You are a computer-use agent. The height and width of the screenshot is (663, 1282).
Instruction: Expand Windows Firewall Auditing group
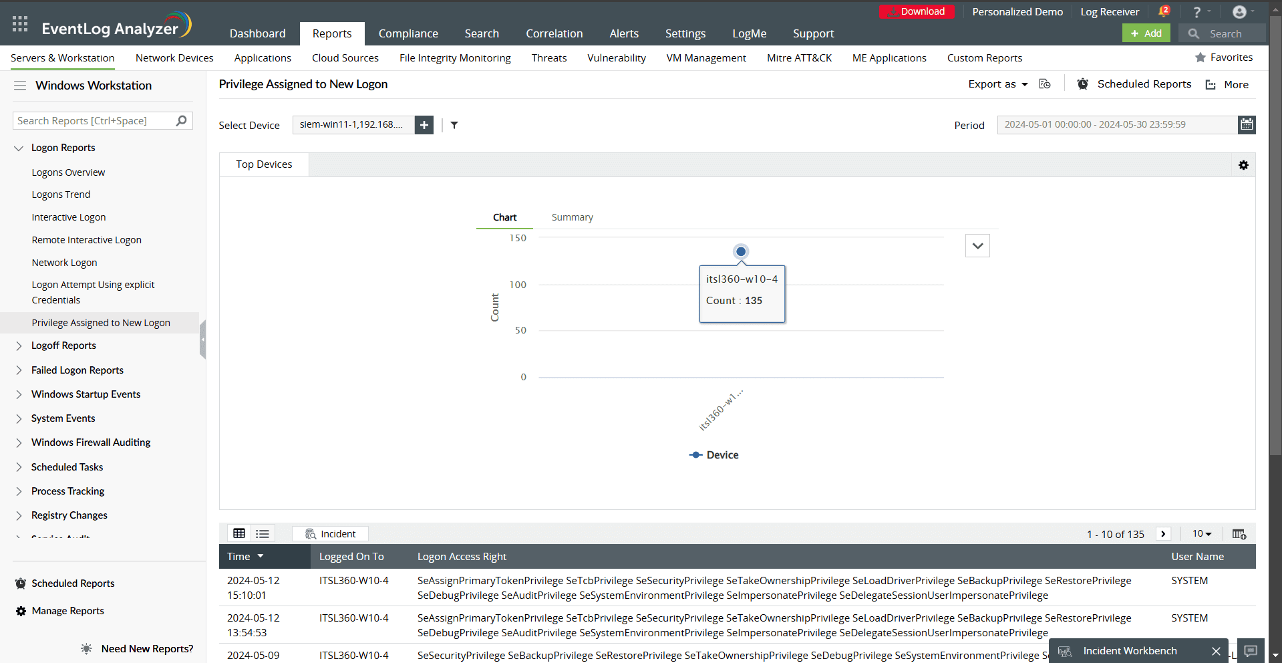coord(19,442)
